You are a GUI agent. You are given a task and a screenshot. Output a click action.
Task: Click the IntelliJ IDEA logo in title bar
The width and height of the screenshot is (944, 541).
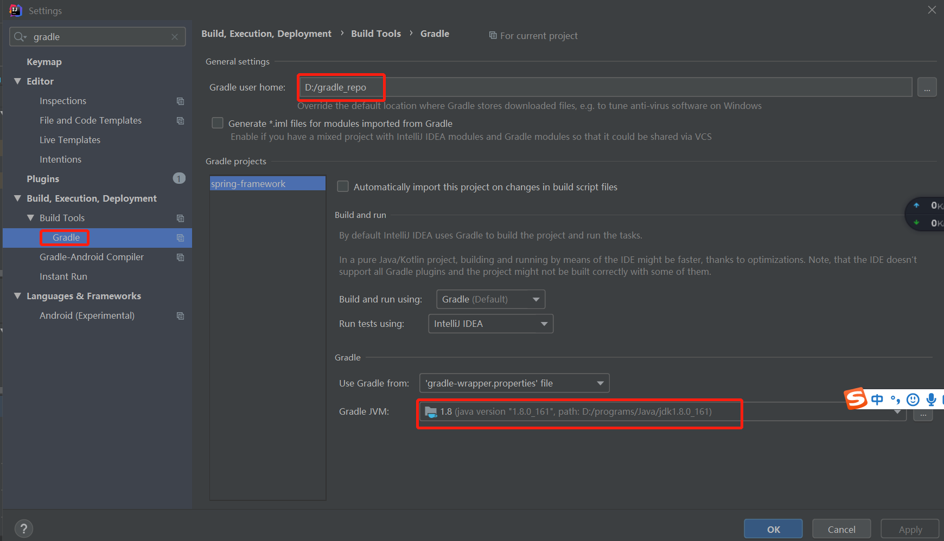(16, 10)
